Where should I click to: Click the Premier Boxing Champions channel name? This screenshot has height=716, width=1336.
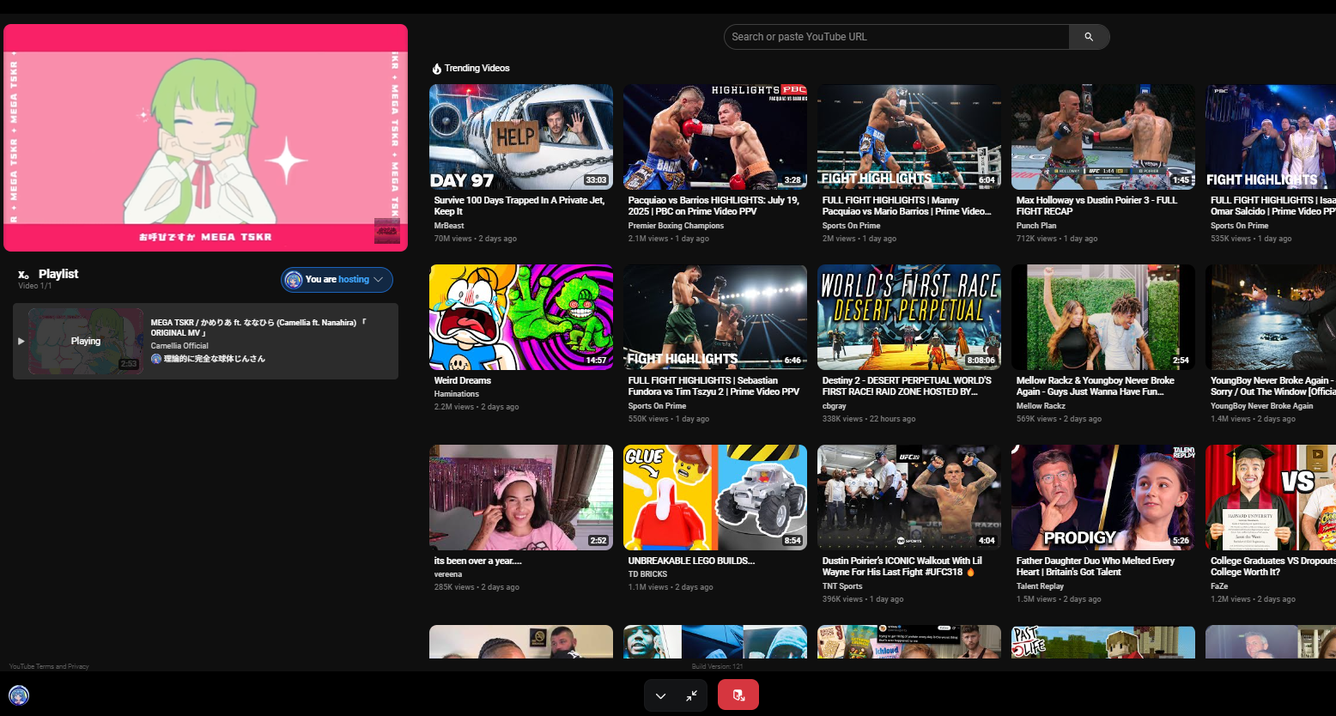click(676, 226)
